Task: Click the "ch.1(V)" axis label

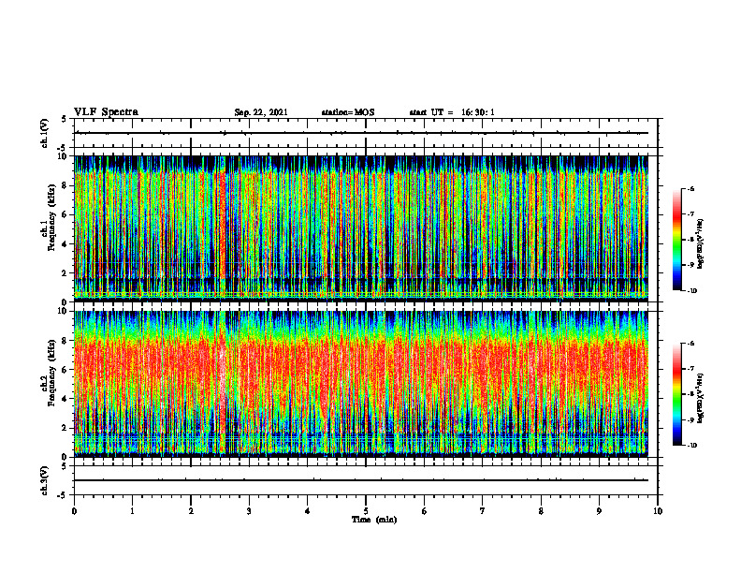Action: [45, 133]
